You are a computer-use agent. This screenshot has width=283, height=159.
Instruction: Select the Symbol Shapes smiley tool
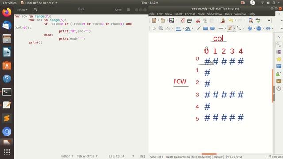point(259,28)
